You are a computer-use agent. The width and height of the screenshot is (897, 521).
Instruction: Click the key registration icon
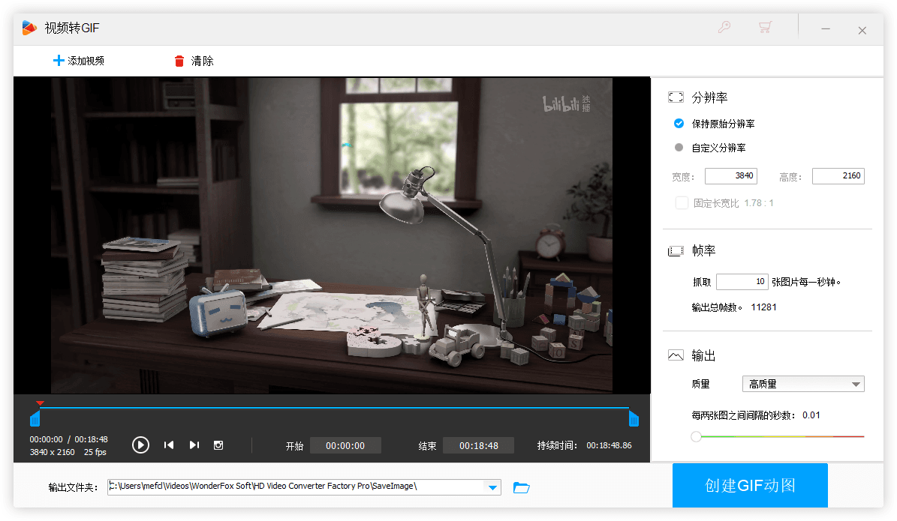tap(724, 28)
